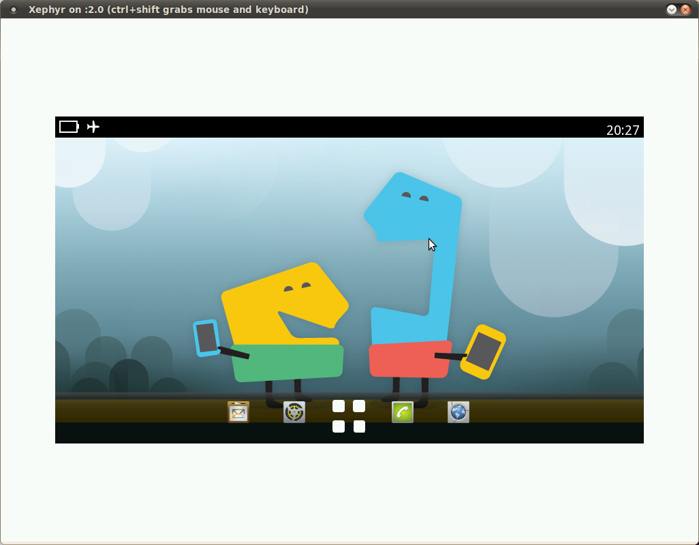Launch the green phone dialer app
The height and width of the screenshot is (545, 699).
(403, 412)
